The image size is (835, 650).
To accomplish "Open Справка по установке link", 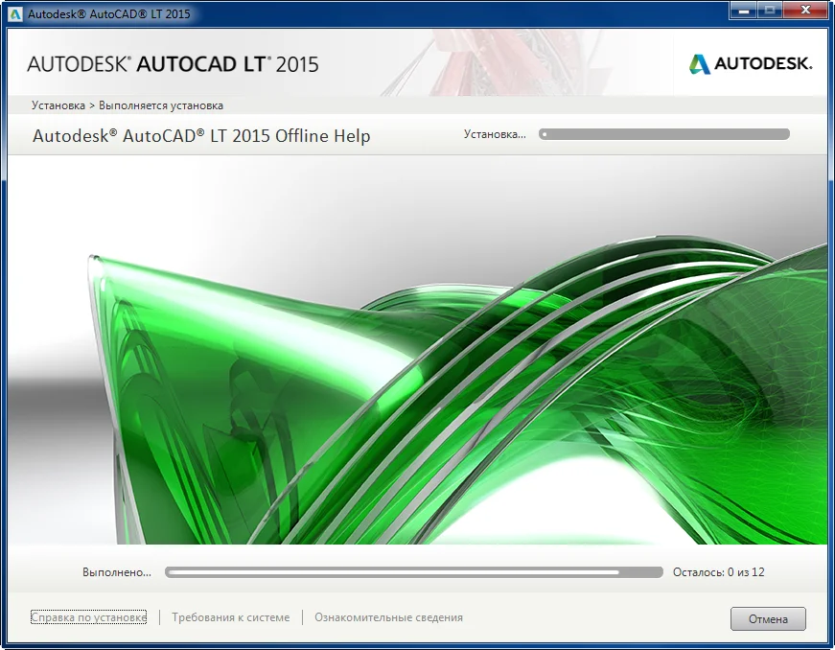I will pos(88,617).
